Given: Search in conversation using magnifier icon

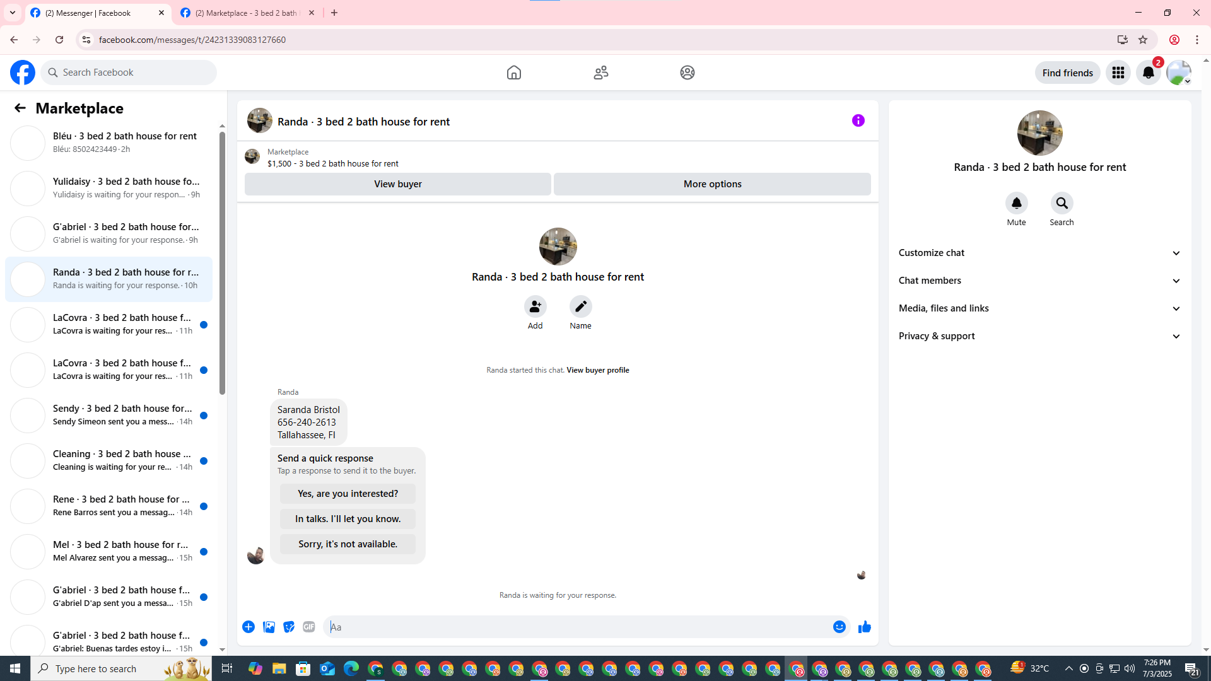Looking at the screenshot, I should [x=1062, y=204].
